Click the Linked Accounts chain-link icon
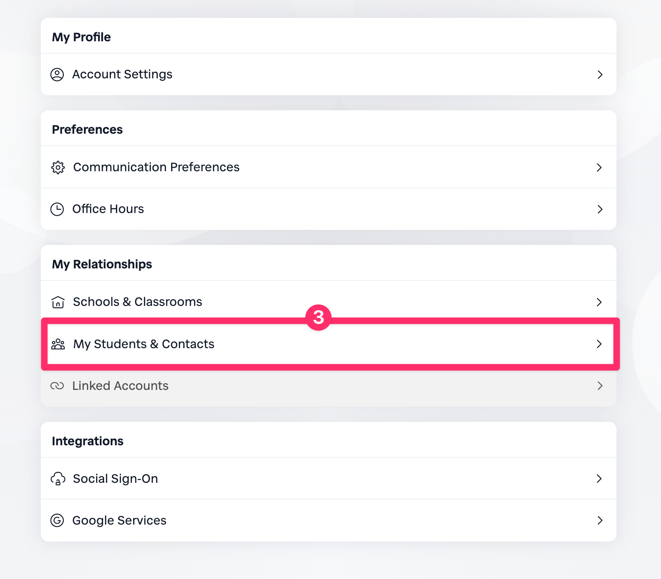661x579 pixels. [x=57, y=386]
